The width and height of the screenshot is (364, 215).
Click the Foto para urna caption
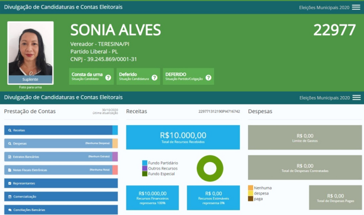pyautogui.click(x=30, y=87)
